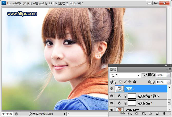Toggle visibility of 选取颜色 1 layer
The height and width of the screenshot is (117, 172).
point(112,103)
